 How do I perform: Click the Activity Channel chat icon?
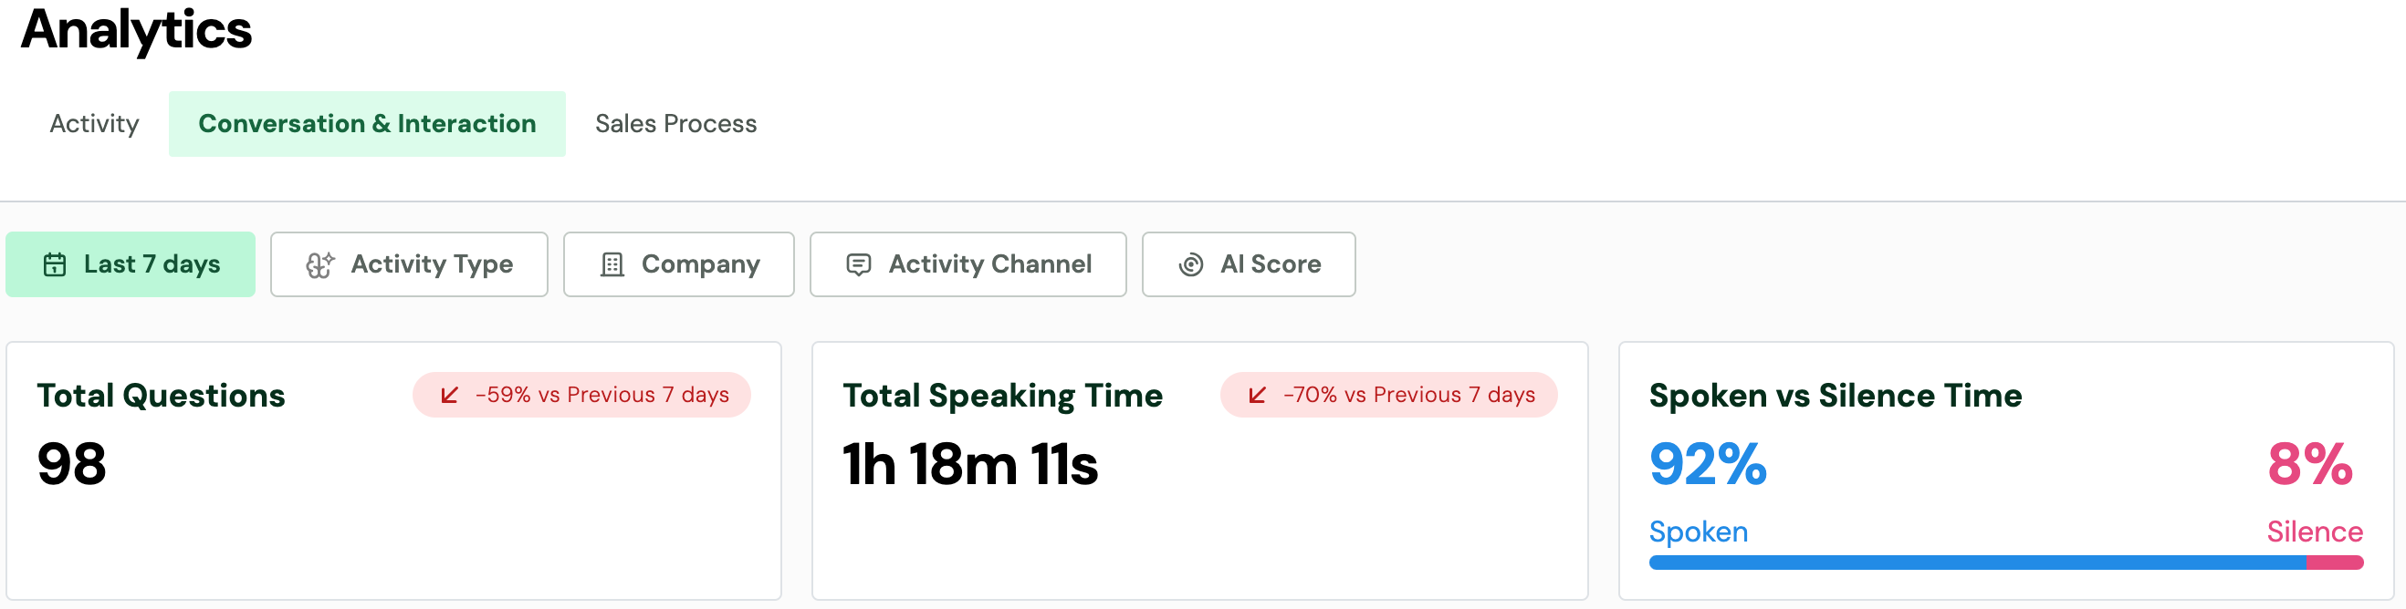click(858, 265)
